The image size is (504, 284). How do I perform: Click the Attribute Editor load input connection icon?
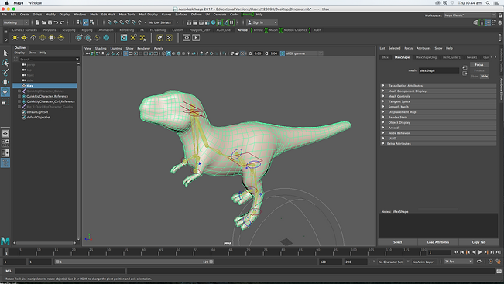pyautogui.click(x=465, y=68)
